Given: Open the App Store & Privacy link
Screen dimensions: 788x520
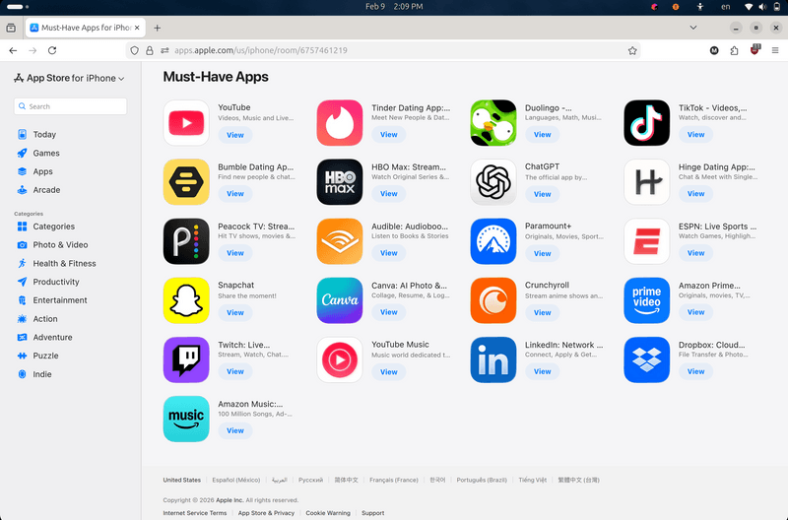Looking at the screenshot, I should tap(266, 513).
